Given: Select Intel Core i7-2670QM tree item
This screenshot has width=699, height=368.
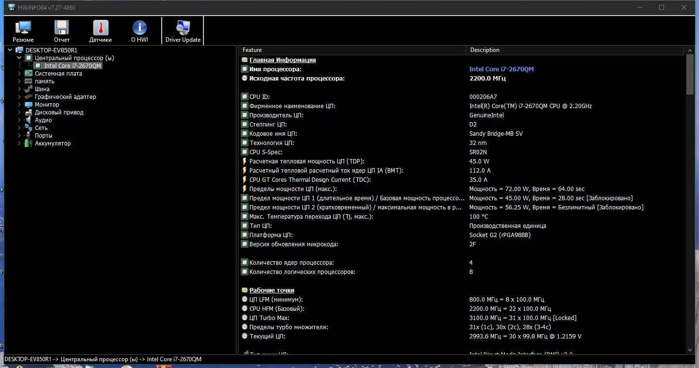Looking at the screenshot, I should [72, 66].
